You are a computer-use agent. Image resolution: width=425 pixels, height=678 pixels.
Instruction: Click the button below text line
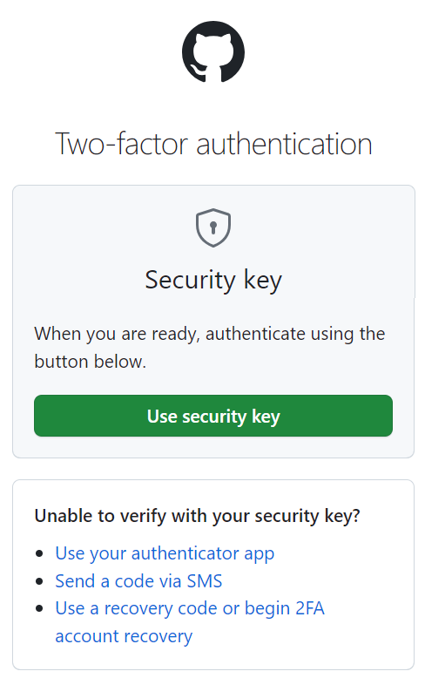(x=91, y=362)
